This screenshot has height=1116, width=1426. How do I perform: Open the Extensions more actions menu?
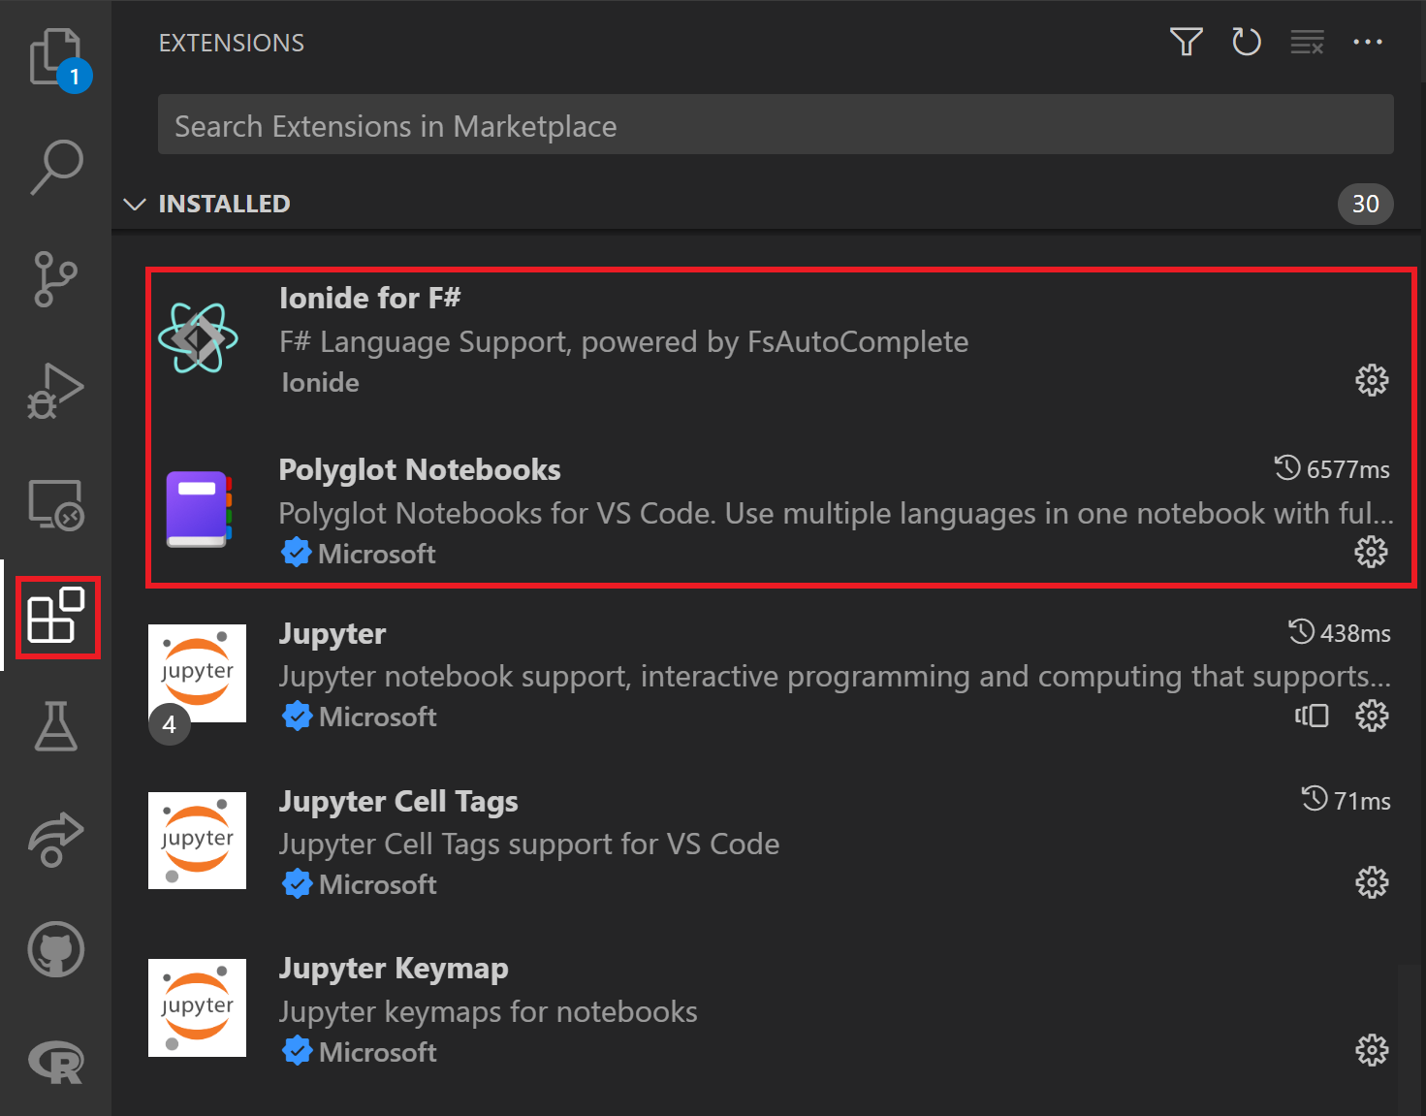pyautogui.click(x=1368, y=42)
